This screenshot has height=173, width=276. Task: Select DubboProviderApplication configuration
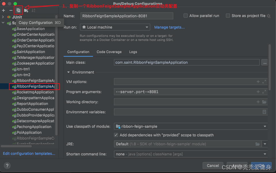point(33,115)
